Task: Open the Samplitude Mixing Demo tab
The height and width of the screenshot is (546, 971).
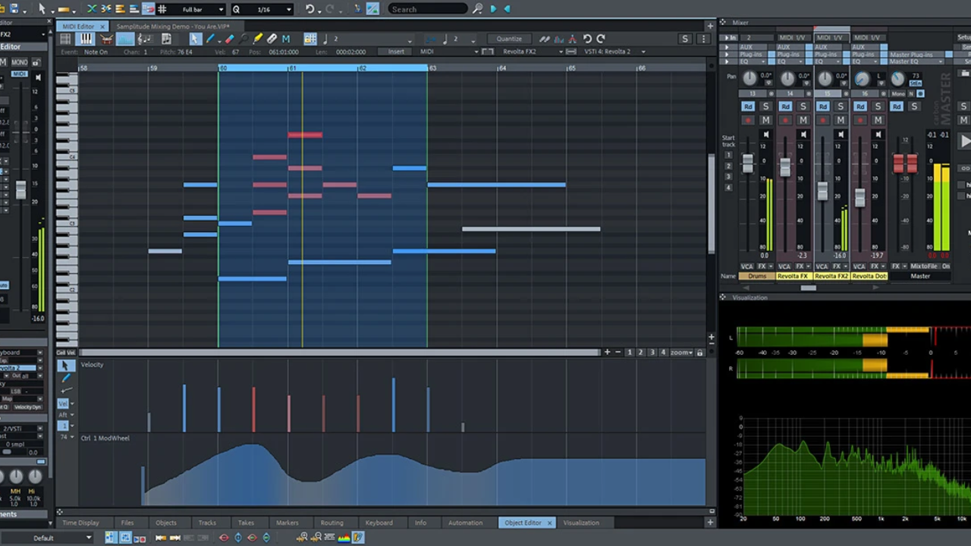Action: coord(172,27)
